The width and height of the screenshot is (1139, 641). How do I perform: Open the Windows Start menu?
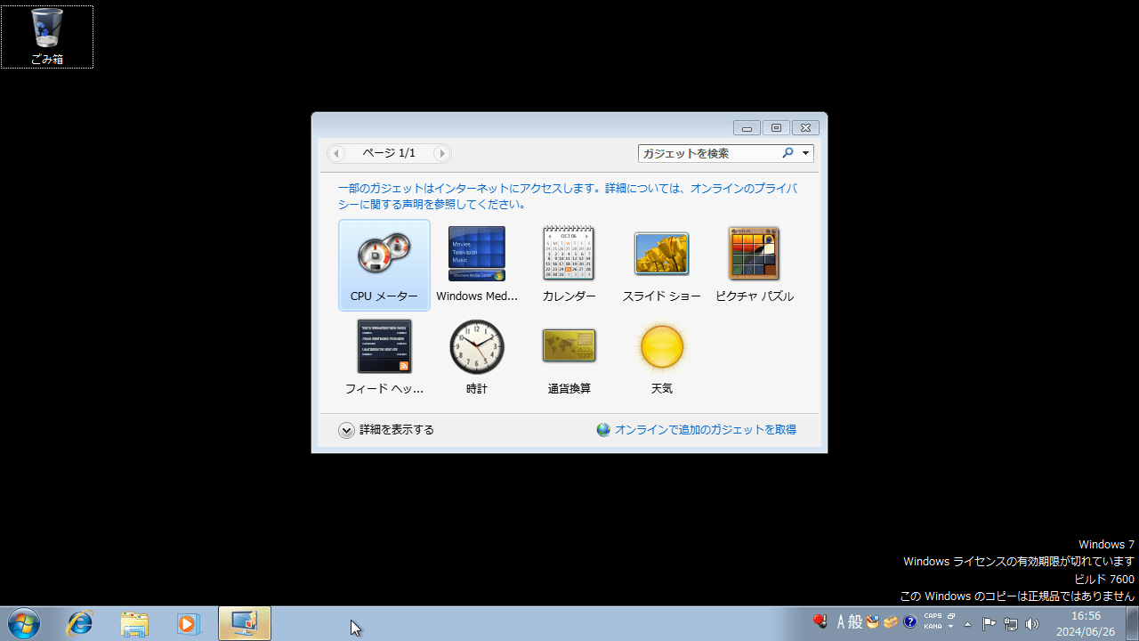point(22,623)
